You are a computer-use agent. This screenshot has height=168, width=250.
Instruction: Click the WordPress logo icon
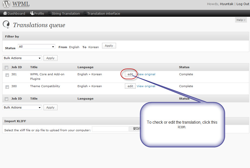coord(6,4)
